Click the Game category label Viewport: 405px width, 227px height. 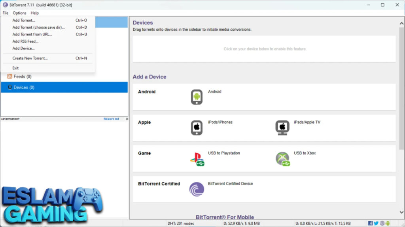[144, 153]
